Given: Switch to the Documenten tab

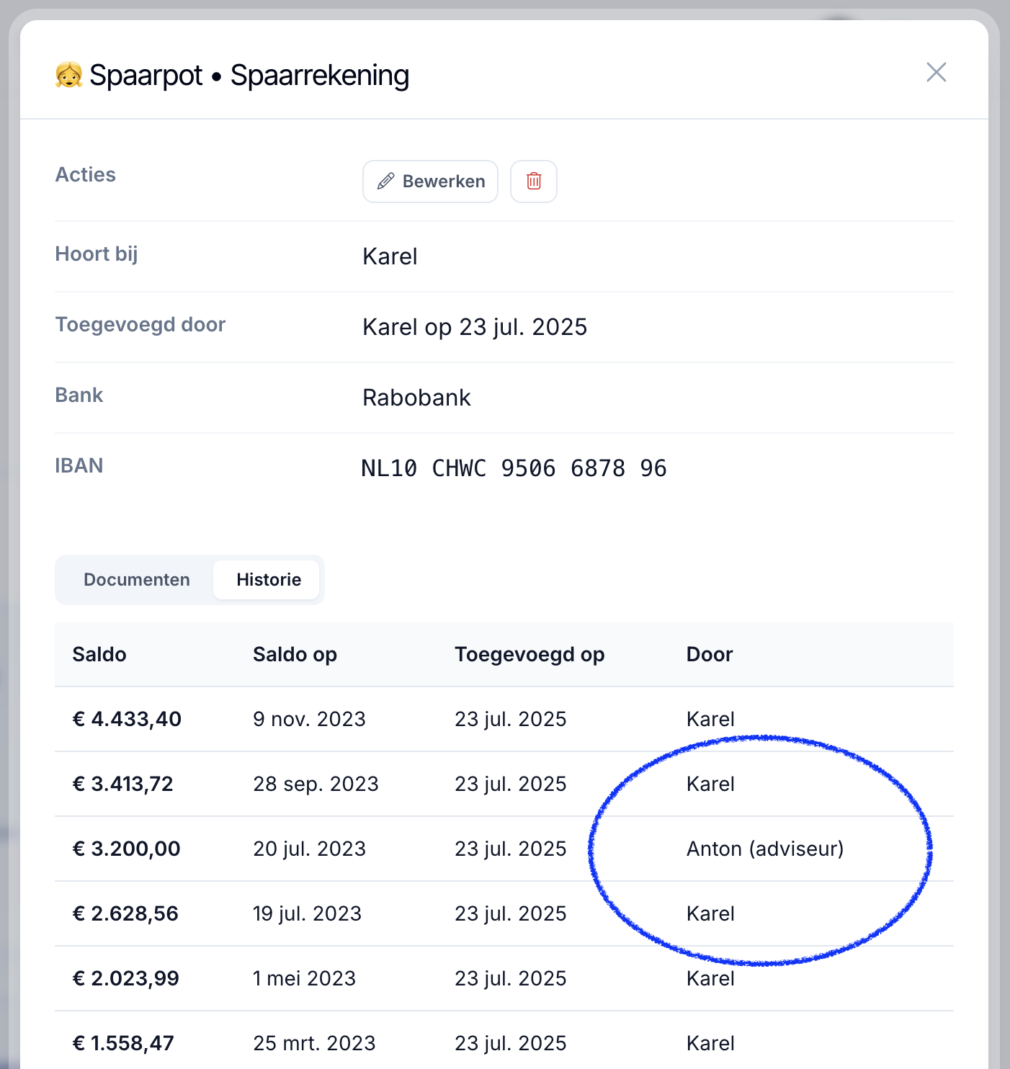Looking at the screenshot, I should [137, 580].
